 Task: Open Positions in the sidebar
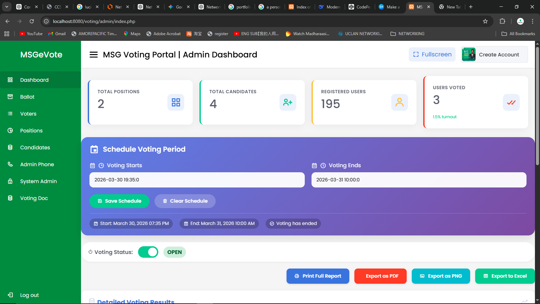40,130
